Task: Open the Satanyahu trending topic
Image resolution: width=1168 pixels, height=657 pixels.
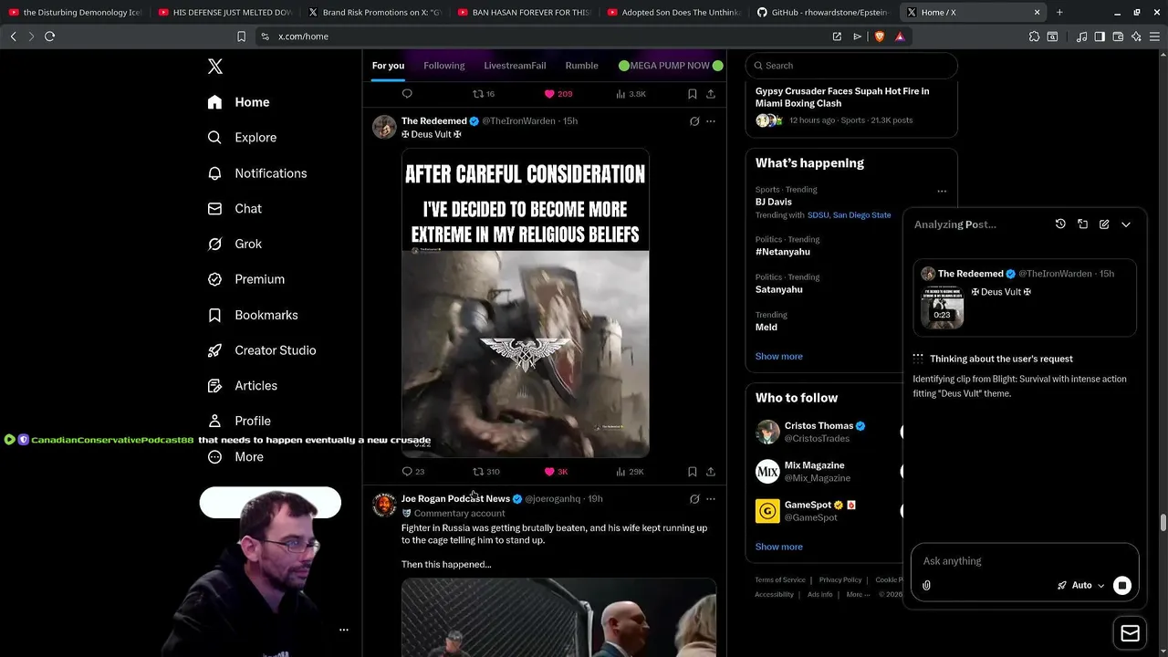Action: 779,289
